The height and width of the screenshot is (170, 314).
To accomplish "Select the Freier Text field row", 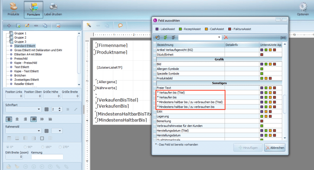I will 219,88.
